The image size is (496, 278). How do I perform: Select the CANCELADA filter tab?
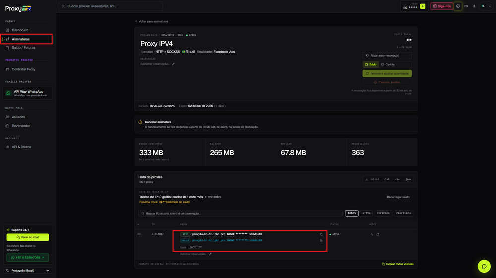(403, 213)
